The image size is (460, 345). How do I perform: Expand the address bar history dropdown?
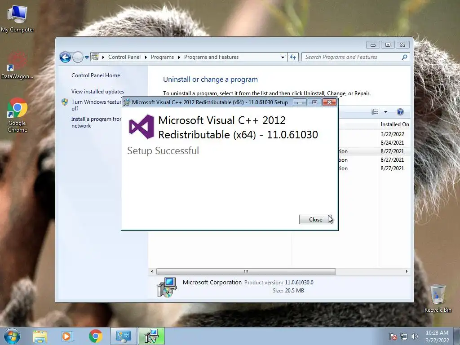(x=283, y=57)
